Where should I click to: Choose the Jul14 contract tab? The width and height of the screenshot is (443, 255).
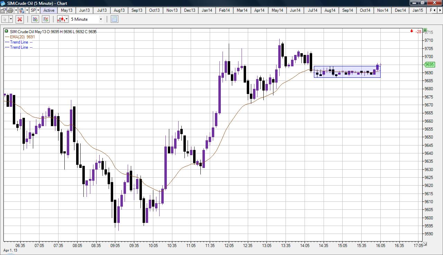pos(313,10)
